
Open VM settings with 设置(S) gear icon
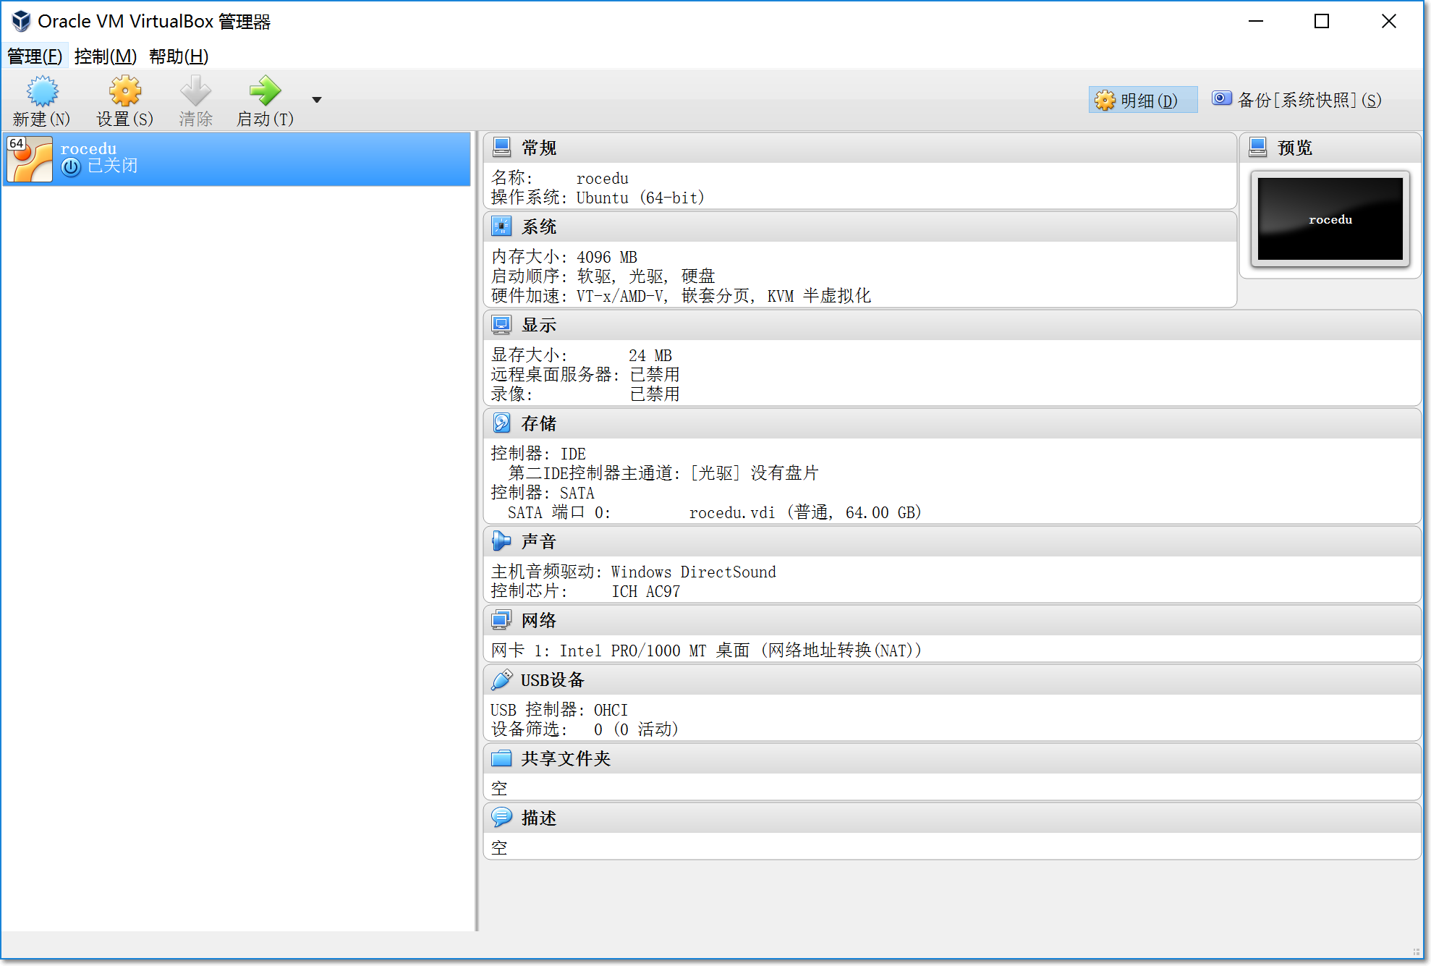tap(125, 91)
